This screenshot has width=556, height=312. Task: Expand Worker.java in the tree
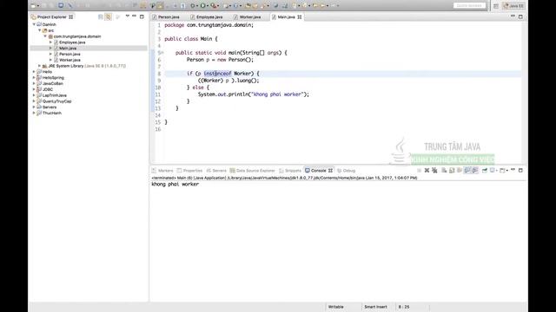click(50, 60)
